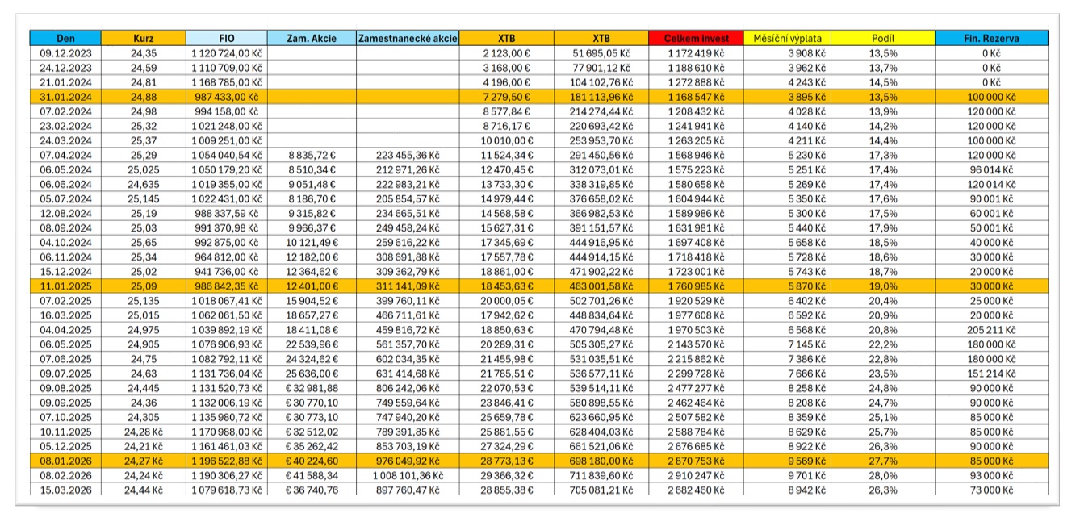Image resolution: width=1080 pixels, height=530 pixels.
Task: Select the date cell 31.01.2024
Action: tap(65, 97)
